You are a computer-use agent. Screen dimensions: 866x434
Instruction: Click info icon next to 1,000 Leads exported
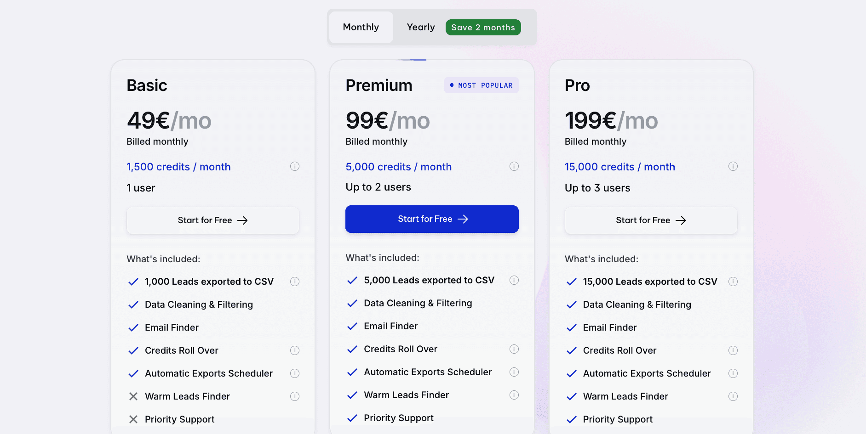click(x=295, y=281)
